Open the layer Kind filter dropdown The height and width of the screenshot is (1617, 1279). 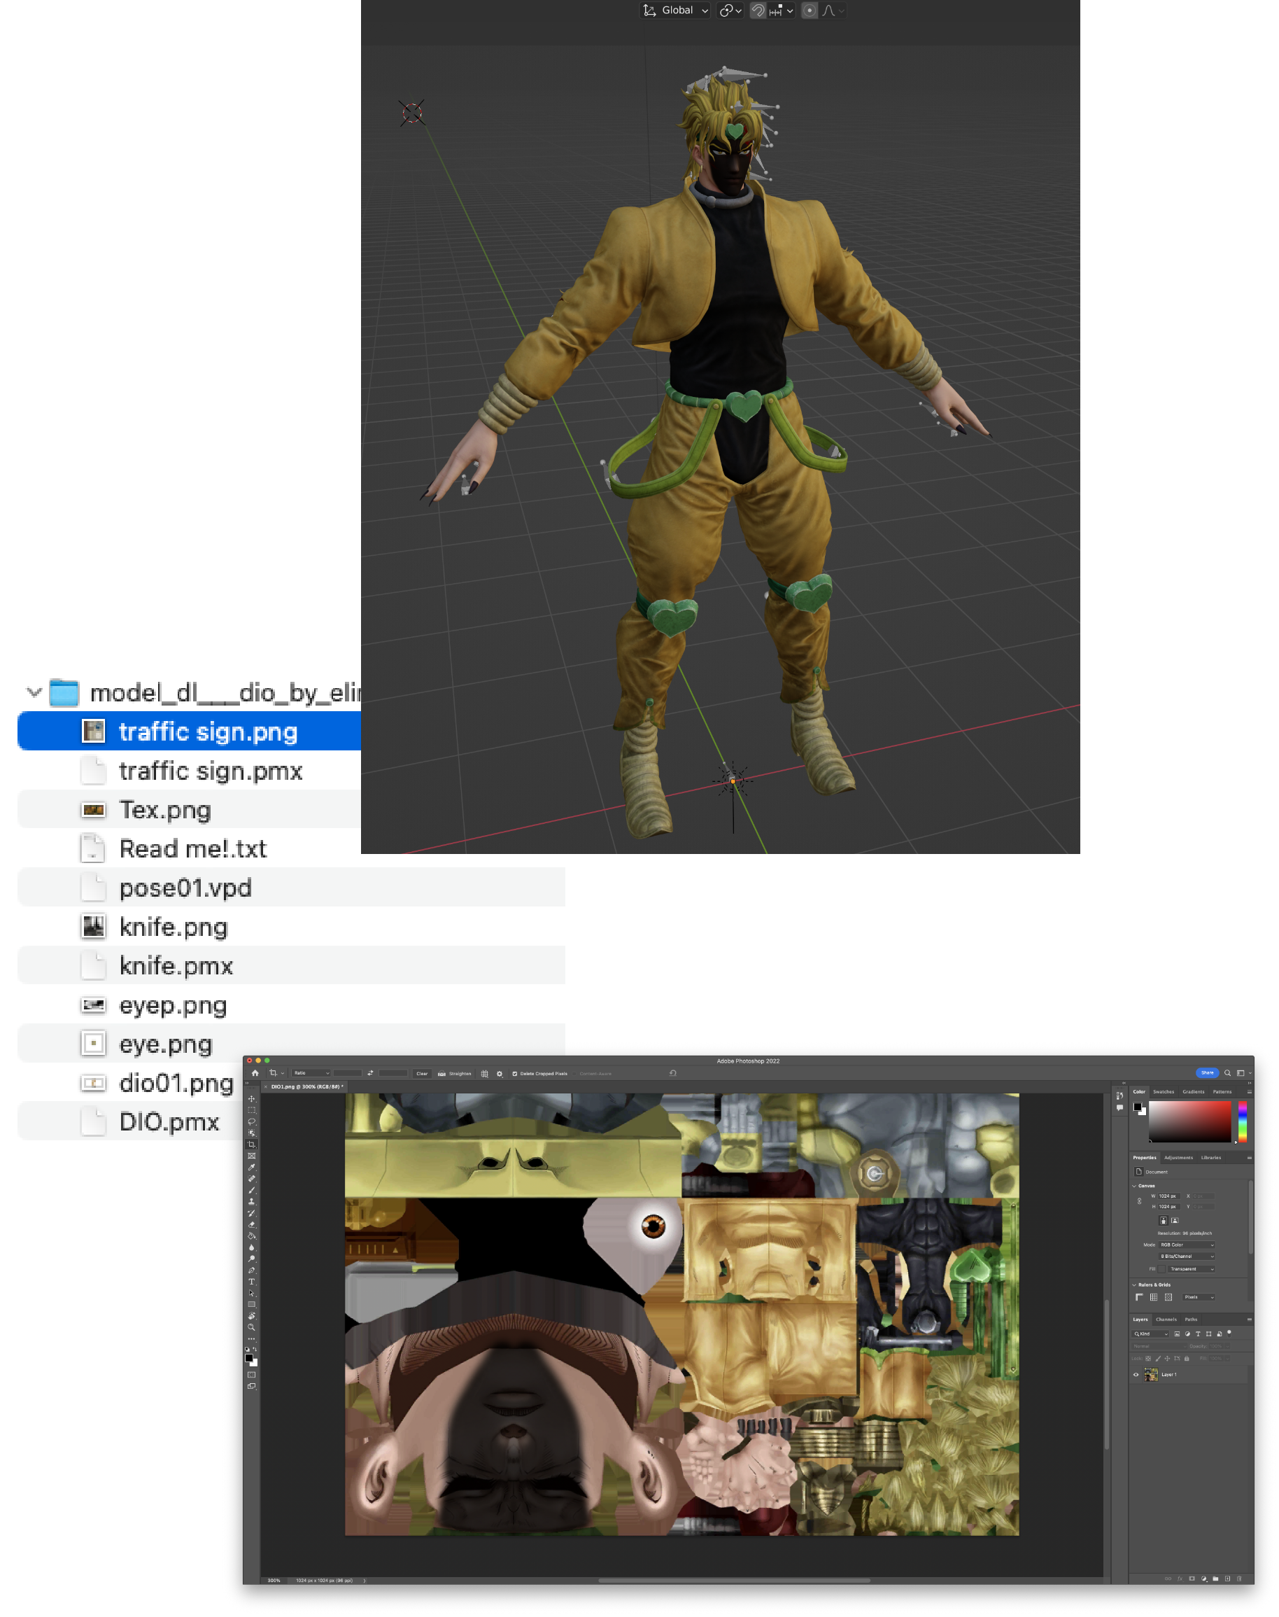point(1150,1333)
